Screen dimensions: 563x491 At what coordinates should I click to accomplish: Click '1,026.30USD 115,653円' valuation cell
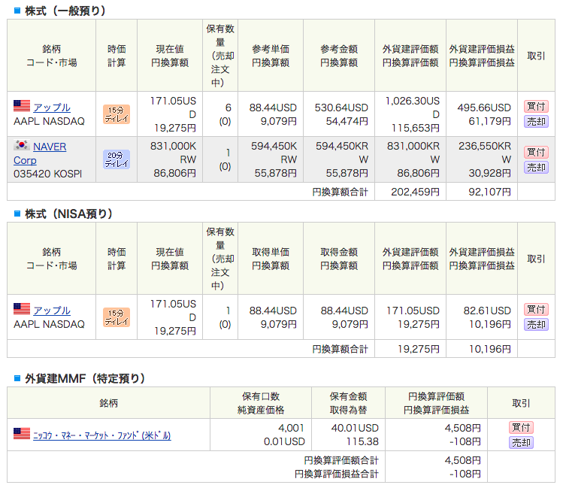410,114
